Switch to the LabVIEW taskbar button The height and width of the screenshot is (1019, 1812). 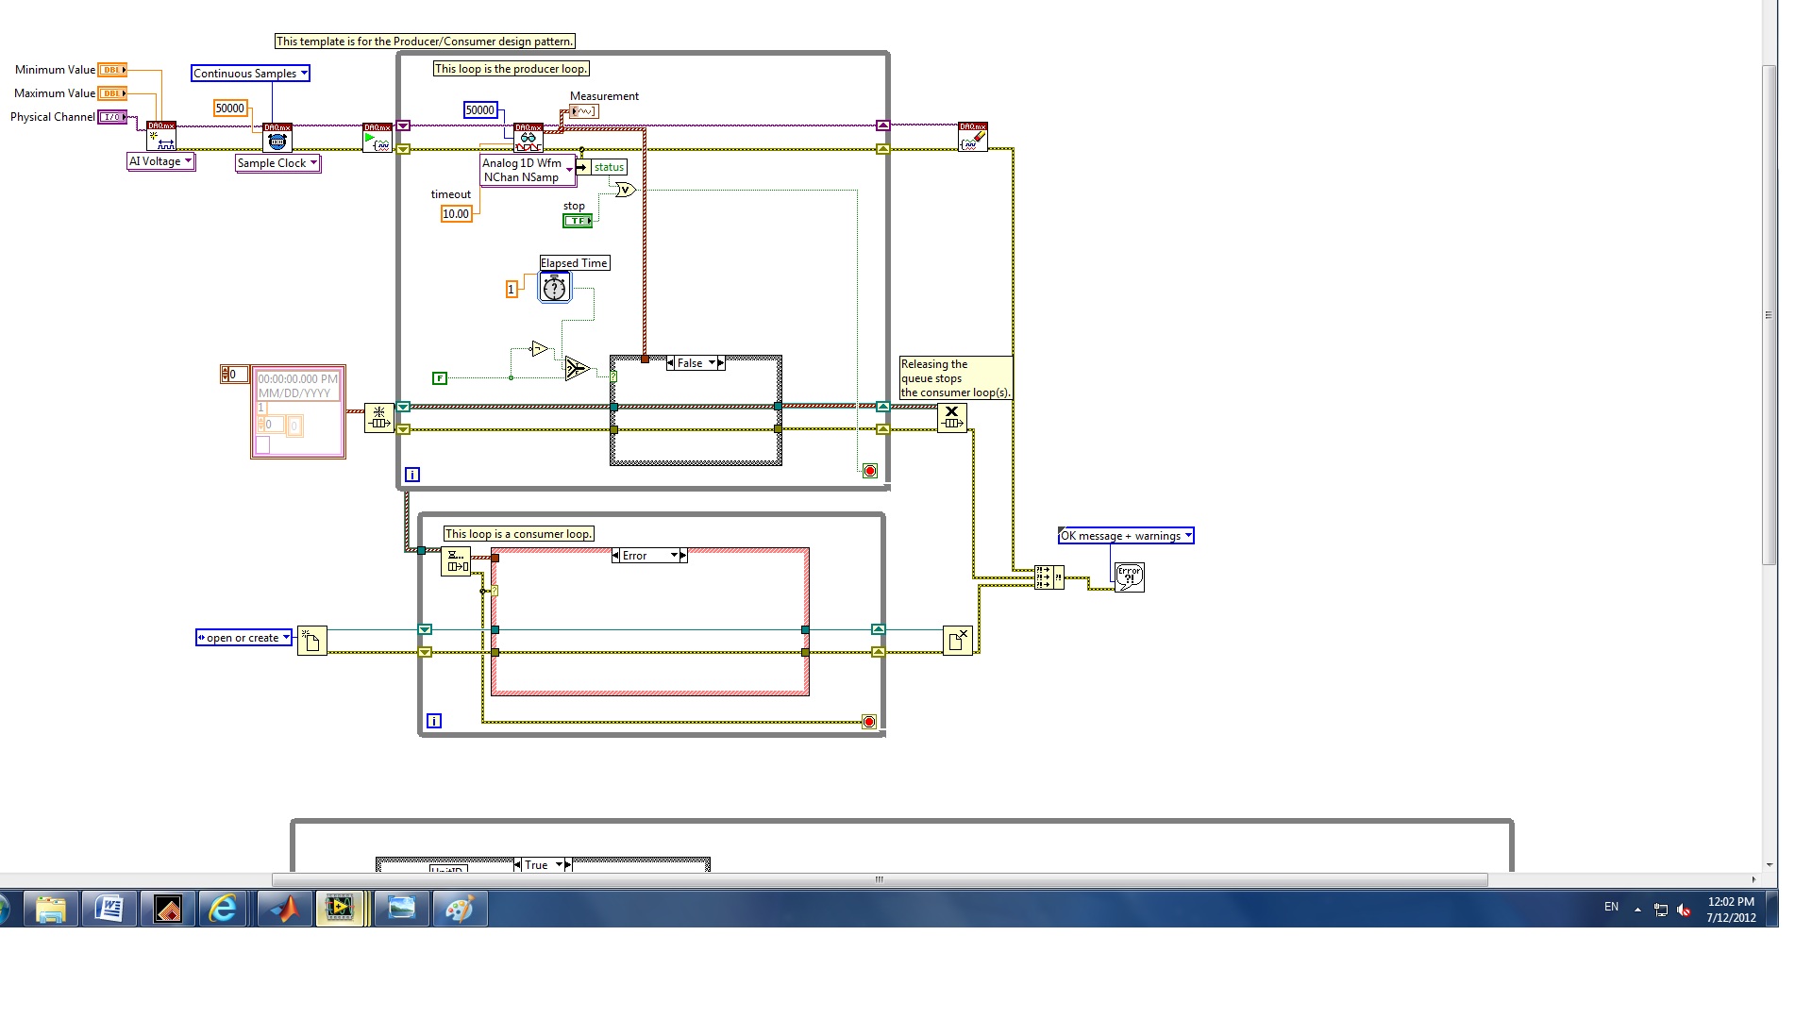point(342,909)
